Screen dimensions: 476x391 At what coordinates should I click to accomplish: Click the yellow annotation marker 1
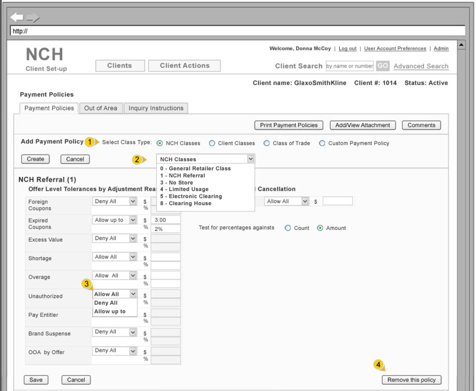[x=89, y=142]
